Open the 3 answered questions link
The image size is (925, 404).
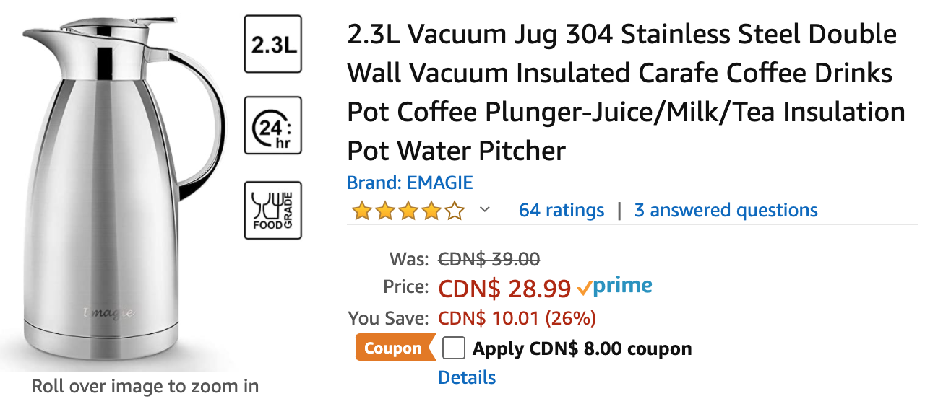(726, 211)
